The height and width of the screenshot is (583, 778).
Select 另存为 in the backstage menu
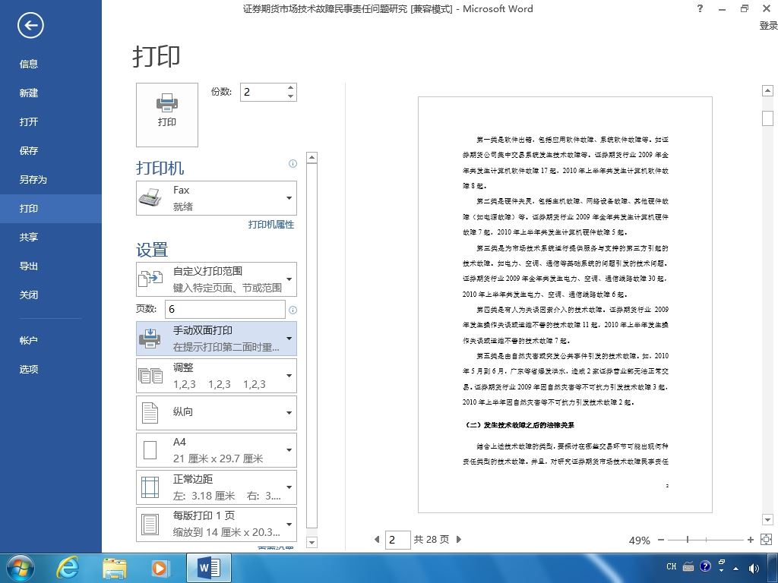coord(51,179)
